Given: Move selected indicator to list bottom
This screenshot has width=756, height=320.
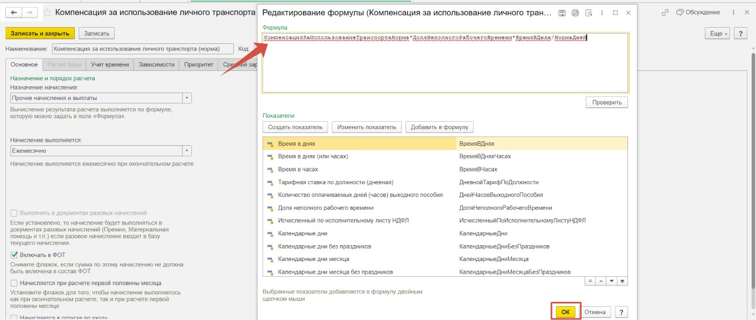Looking at the screenshot, I should click(x=622, y=281).
